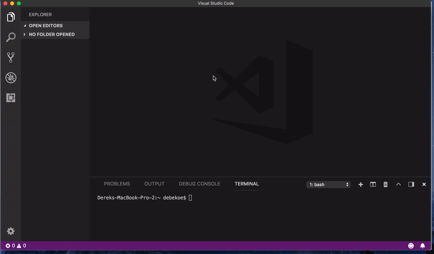Show errors and warnings count
Image resolution: width=434 pixels, height=254 pixels.
tap(16, 246)
